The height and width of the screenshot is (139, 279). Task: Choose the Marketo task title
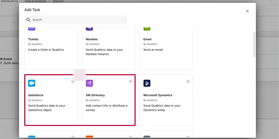coord(92,39)
